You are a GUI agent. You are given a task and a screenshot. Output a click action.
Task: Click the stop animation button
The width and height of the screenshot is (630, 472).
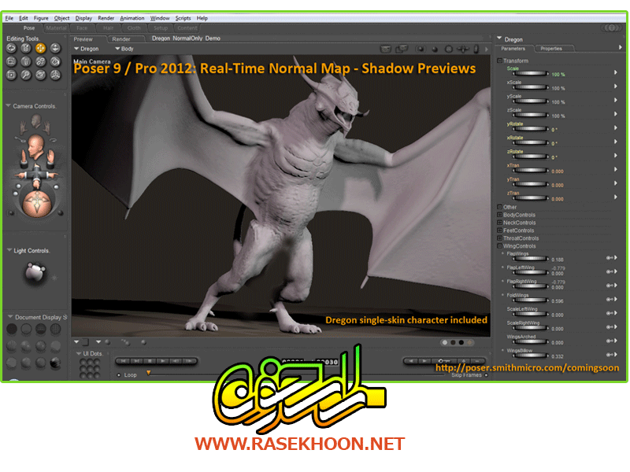pyautogui.click(x=150, y=361)
